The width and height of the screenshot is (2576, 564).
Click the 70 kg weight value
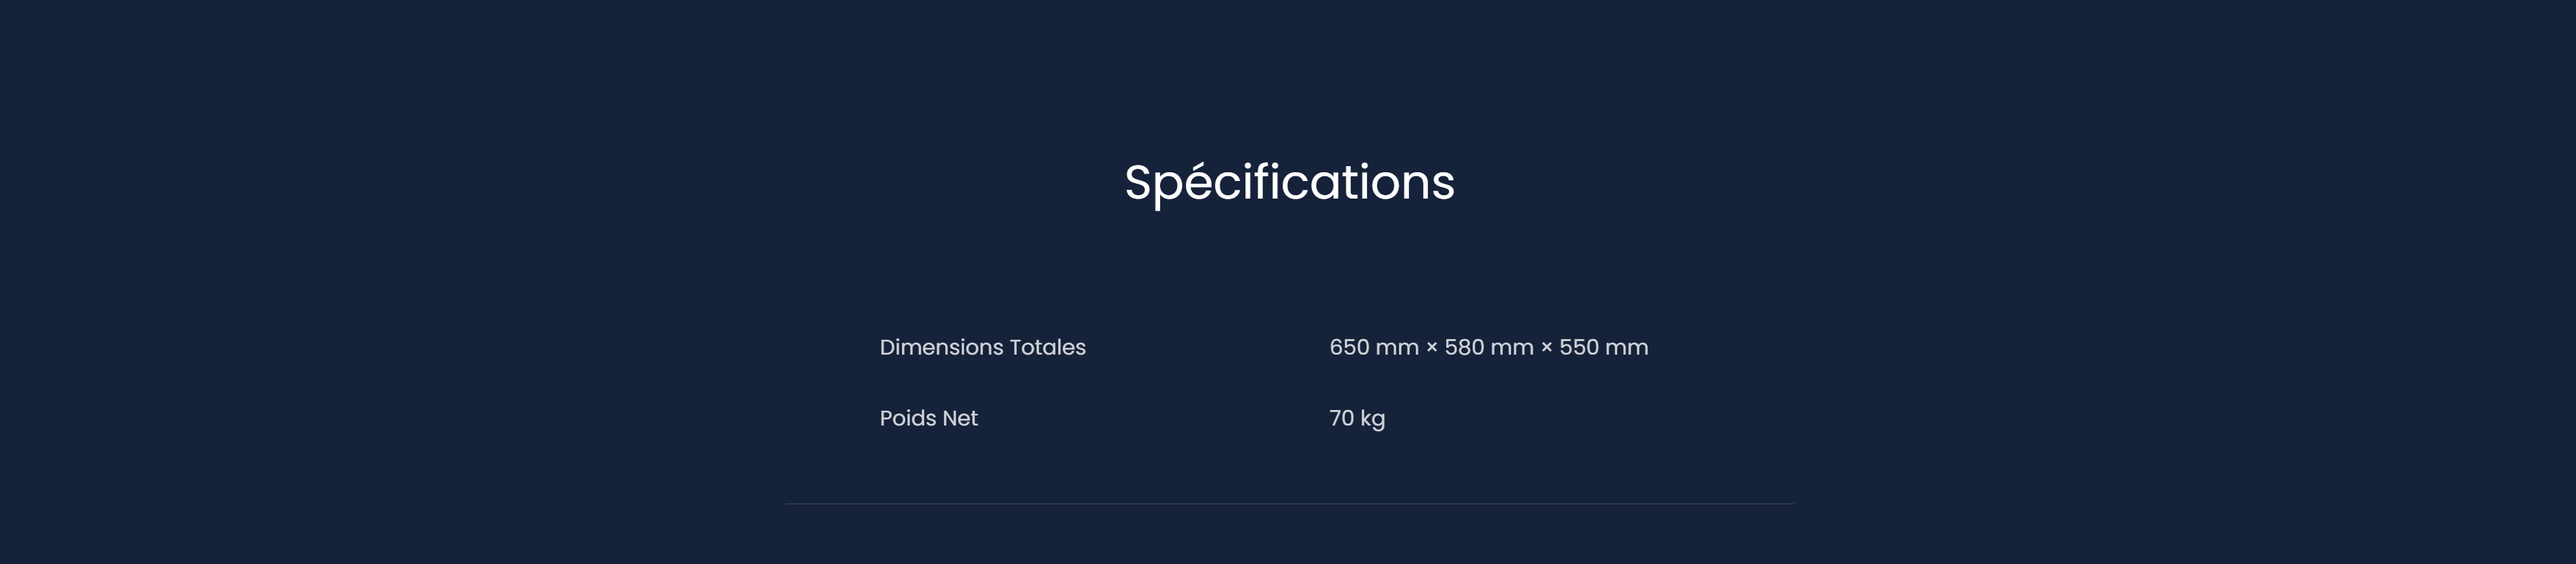tap(1356, 418)
